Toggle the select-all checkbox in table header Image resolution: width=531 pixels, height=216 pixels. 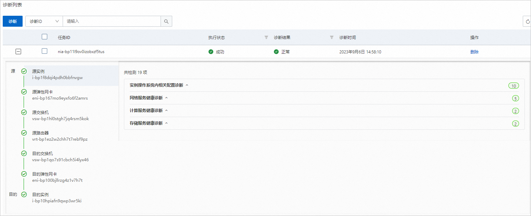tap(44, 37)
